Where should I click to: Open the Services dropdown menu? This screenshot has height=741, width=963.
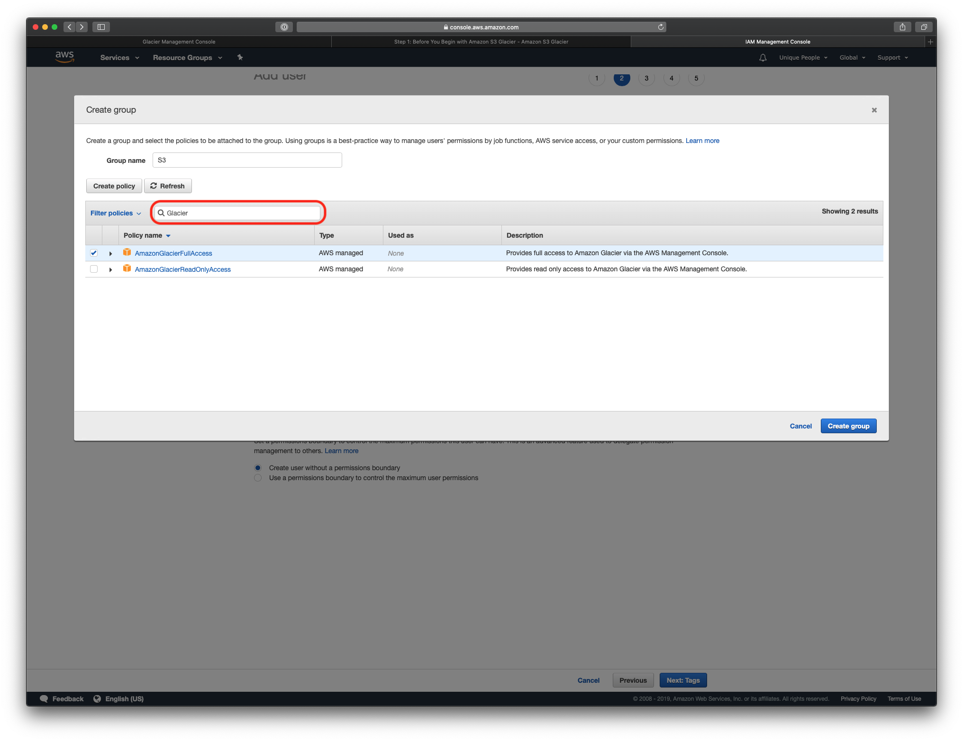tap(119, 57)
